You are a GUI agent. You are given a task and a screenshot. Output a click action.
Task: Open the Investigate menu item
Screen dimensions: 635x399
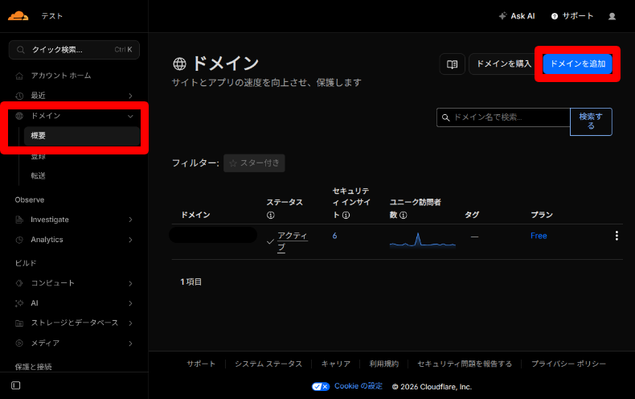click(50, 220)
